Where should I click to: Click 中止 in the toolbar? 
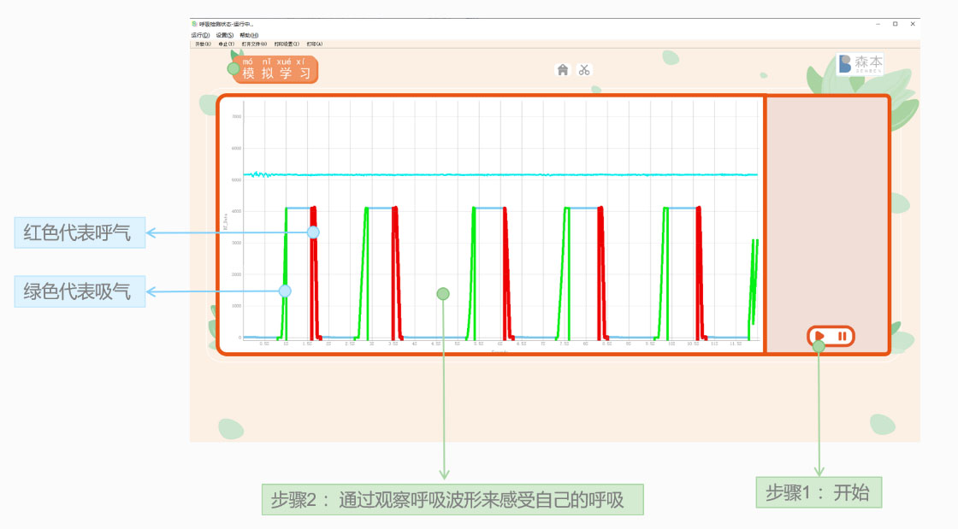(x=227, y=44)
